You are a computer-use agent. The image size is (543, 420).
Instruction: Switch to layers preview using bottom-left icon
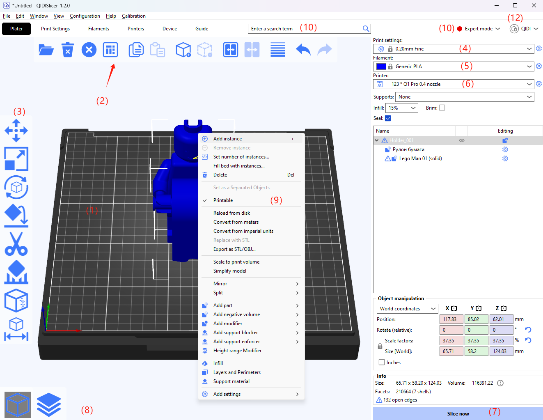49,404
